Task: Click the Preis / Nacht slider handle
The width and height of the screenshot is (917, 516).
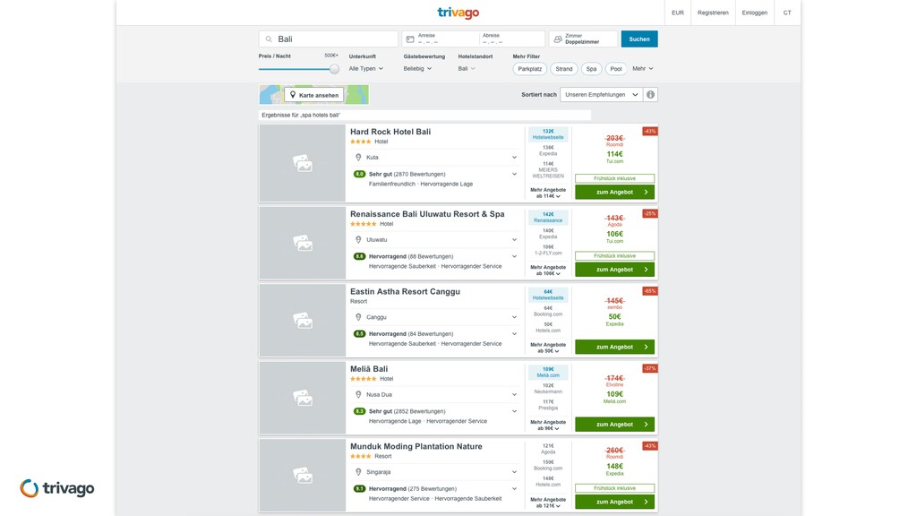Action: tap(334, 69)
